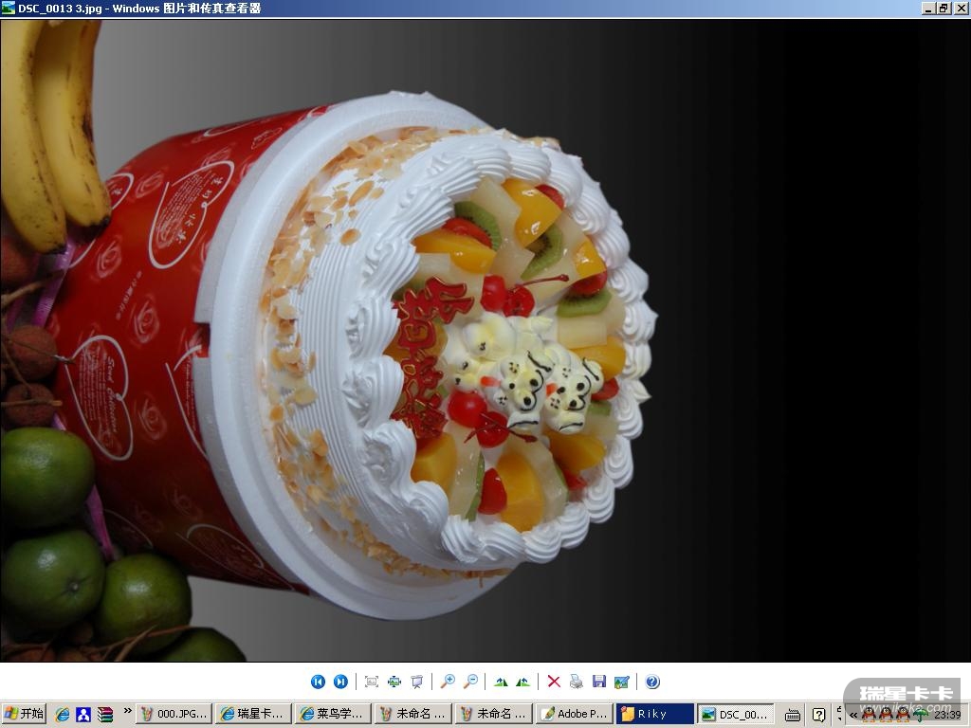Go to the next image
The height and width of the screenshot is (728, 971).
click(340, 682)
